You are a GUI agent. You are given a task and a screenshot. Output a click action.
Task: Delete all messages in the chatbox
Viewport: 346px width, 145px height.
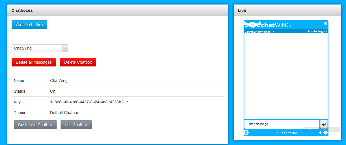click(x=34, y=62)
